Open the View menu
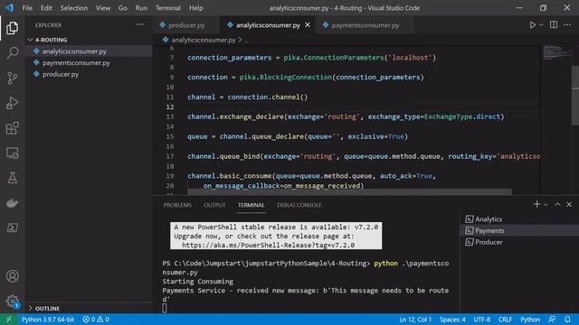Viewport: 579px width, 325px height. tap(102, 8)
